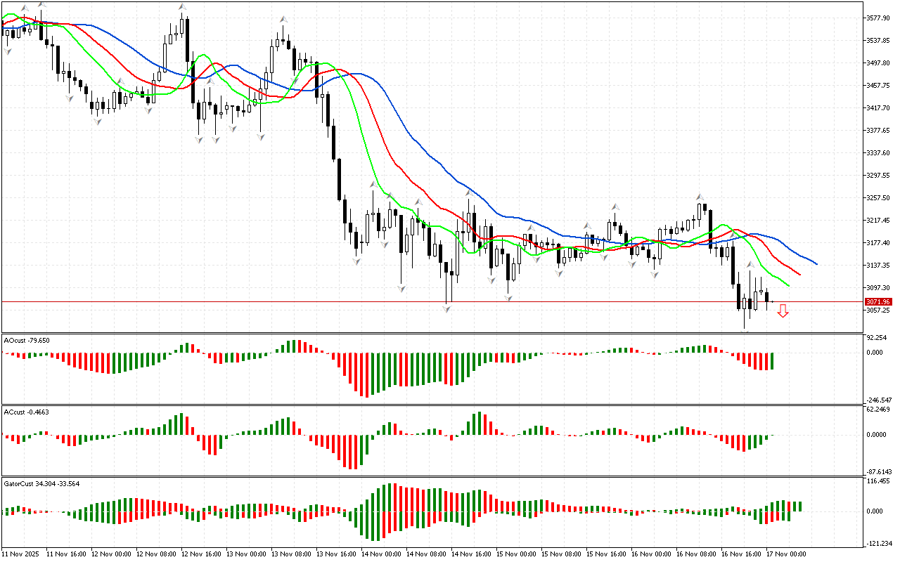This screenshot has width=900, height=562.
Task: Select the red Alligator teeth line's right end
Action: (x=799, y=274)
